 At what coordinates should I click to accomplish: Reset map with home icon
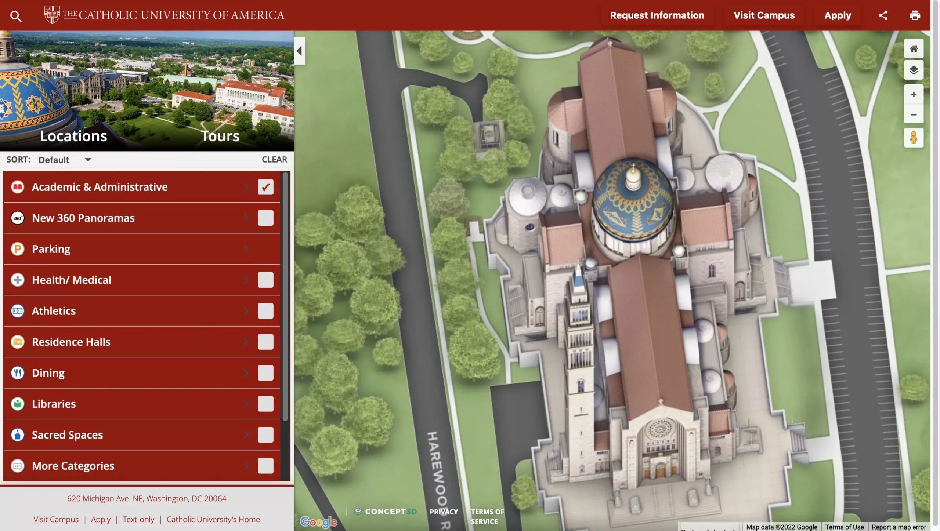tap(914, 48)
